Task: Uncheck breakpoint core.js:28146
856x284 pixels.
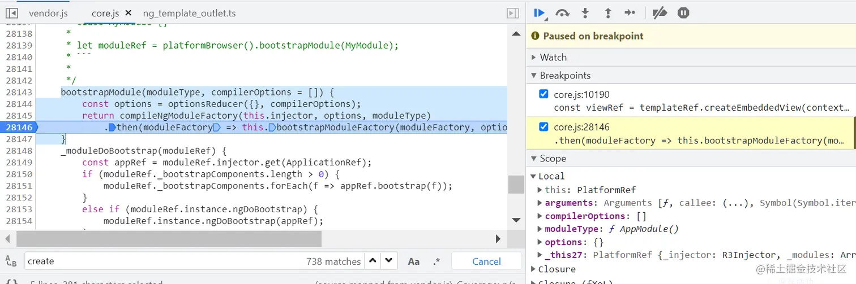Action: [543, 127]
